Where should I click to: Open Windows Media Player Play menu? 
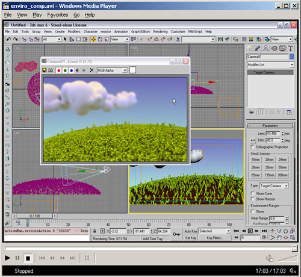(x=37, y=15)
